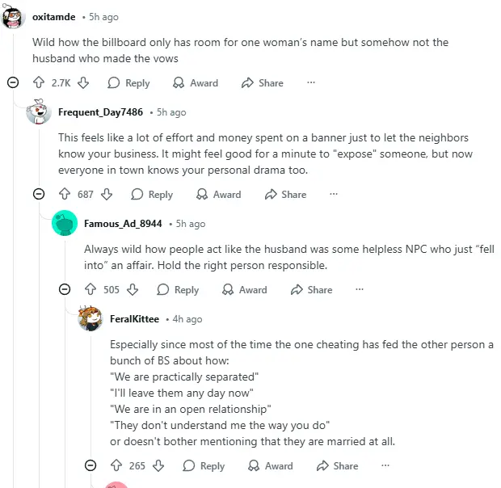Open Frequent_Day7486's user profile link

click(100, 112)
